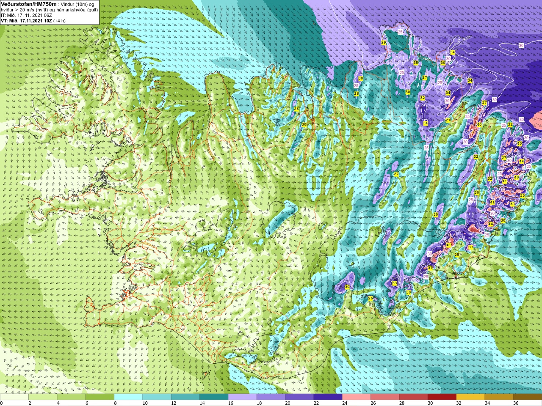
Task: Click the yellow 38 gust label
Action: pos(512,204)
